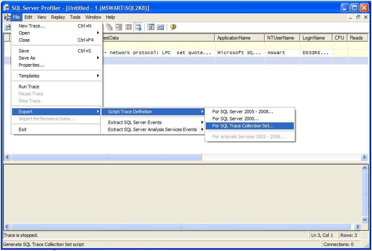Open the Help menu
The width and height of the screenshot is (372, 251).
(110, 17)
